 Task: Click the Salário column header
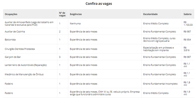[188, 14]
